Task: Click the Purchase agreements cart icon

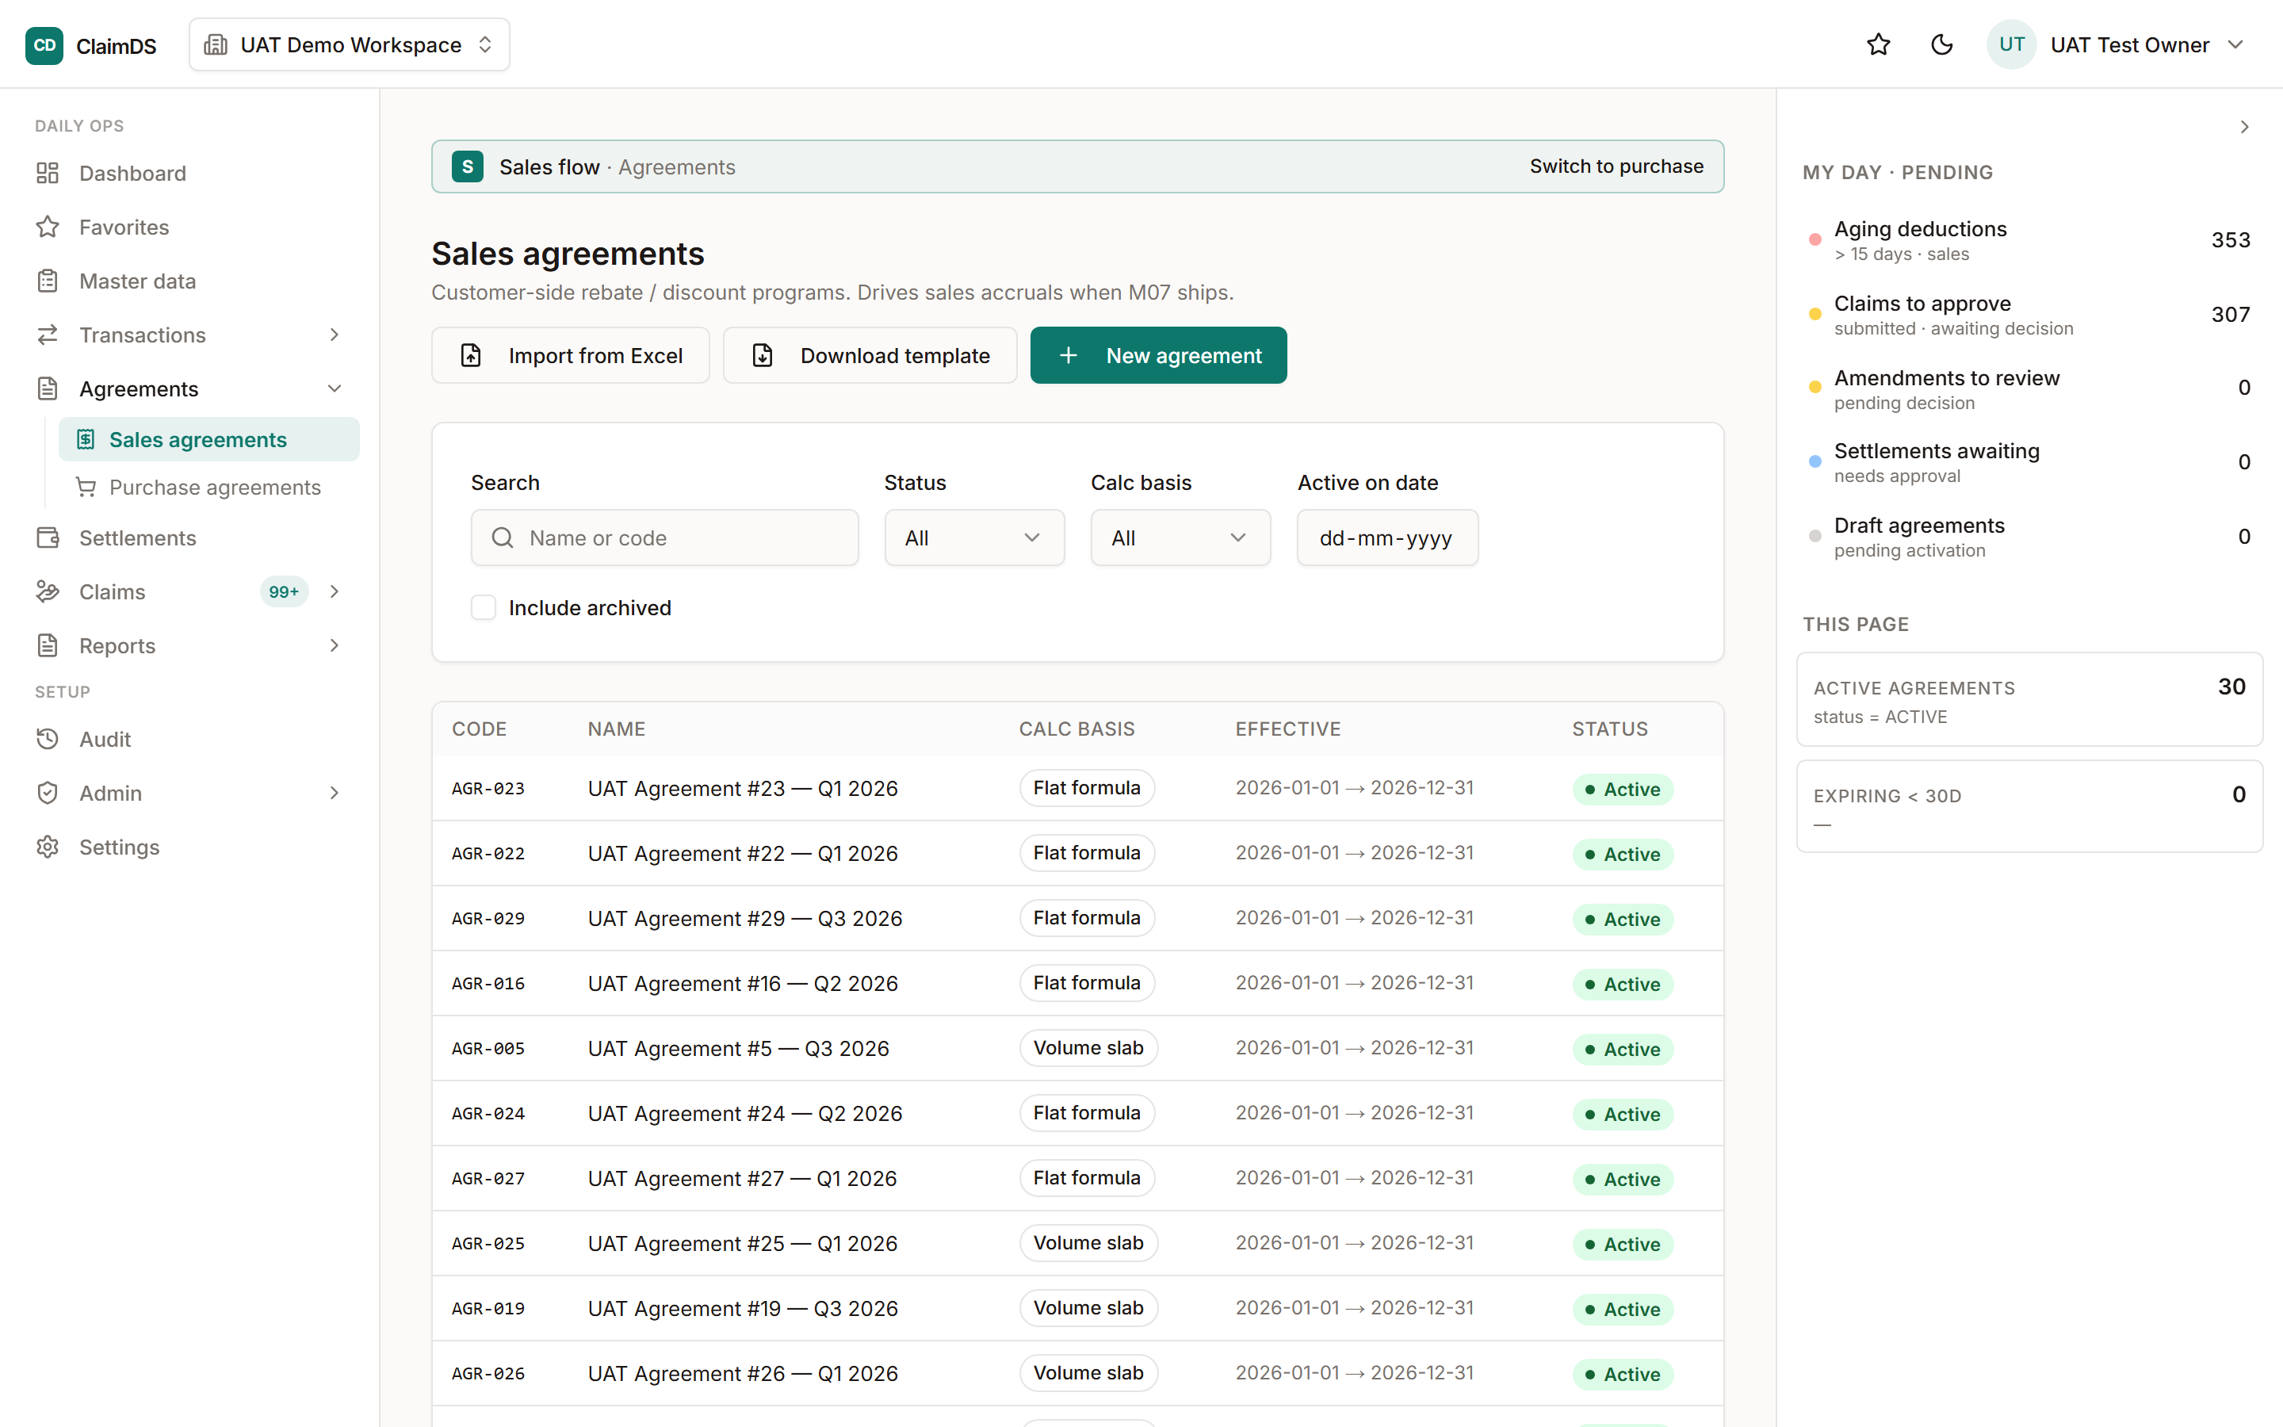Action: [86, 487]
